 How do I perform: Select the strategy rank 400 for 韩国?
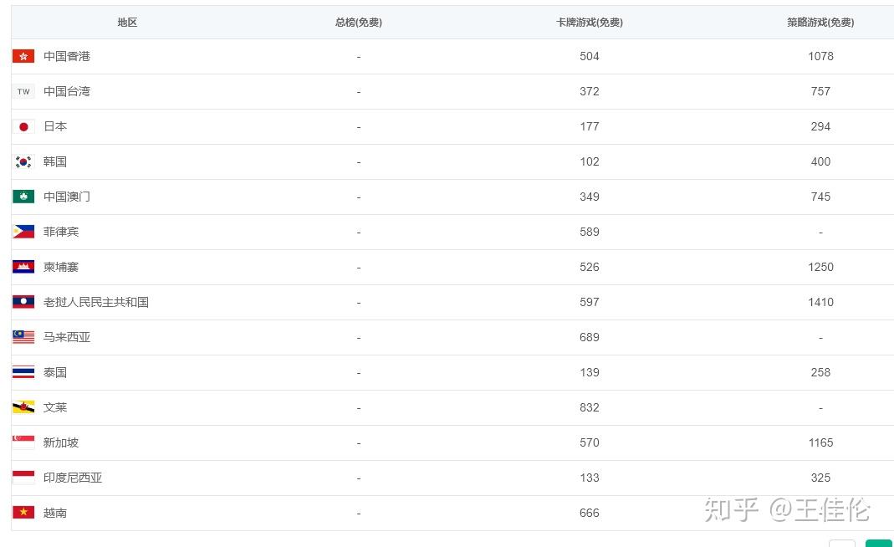(x=820, y=162)
